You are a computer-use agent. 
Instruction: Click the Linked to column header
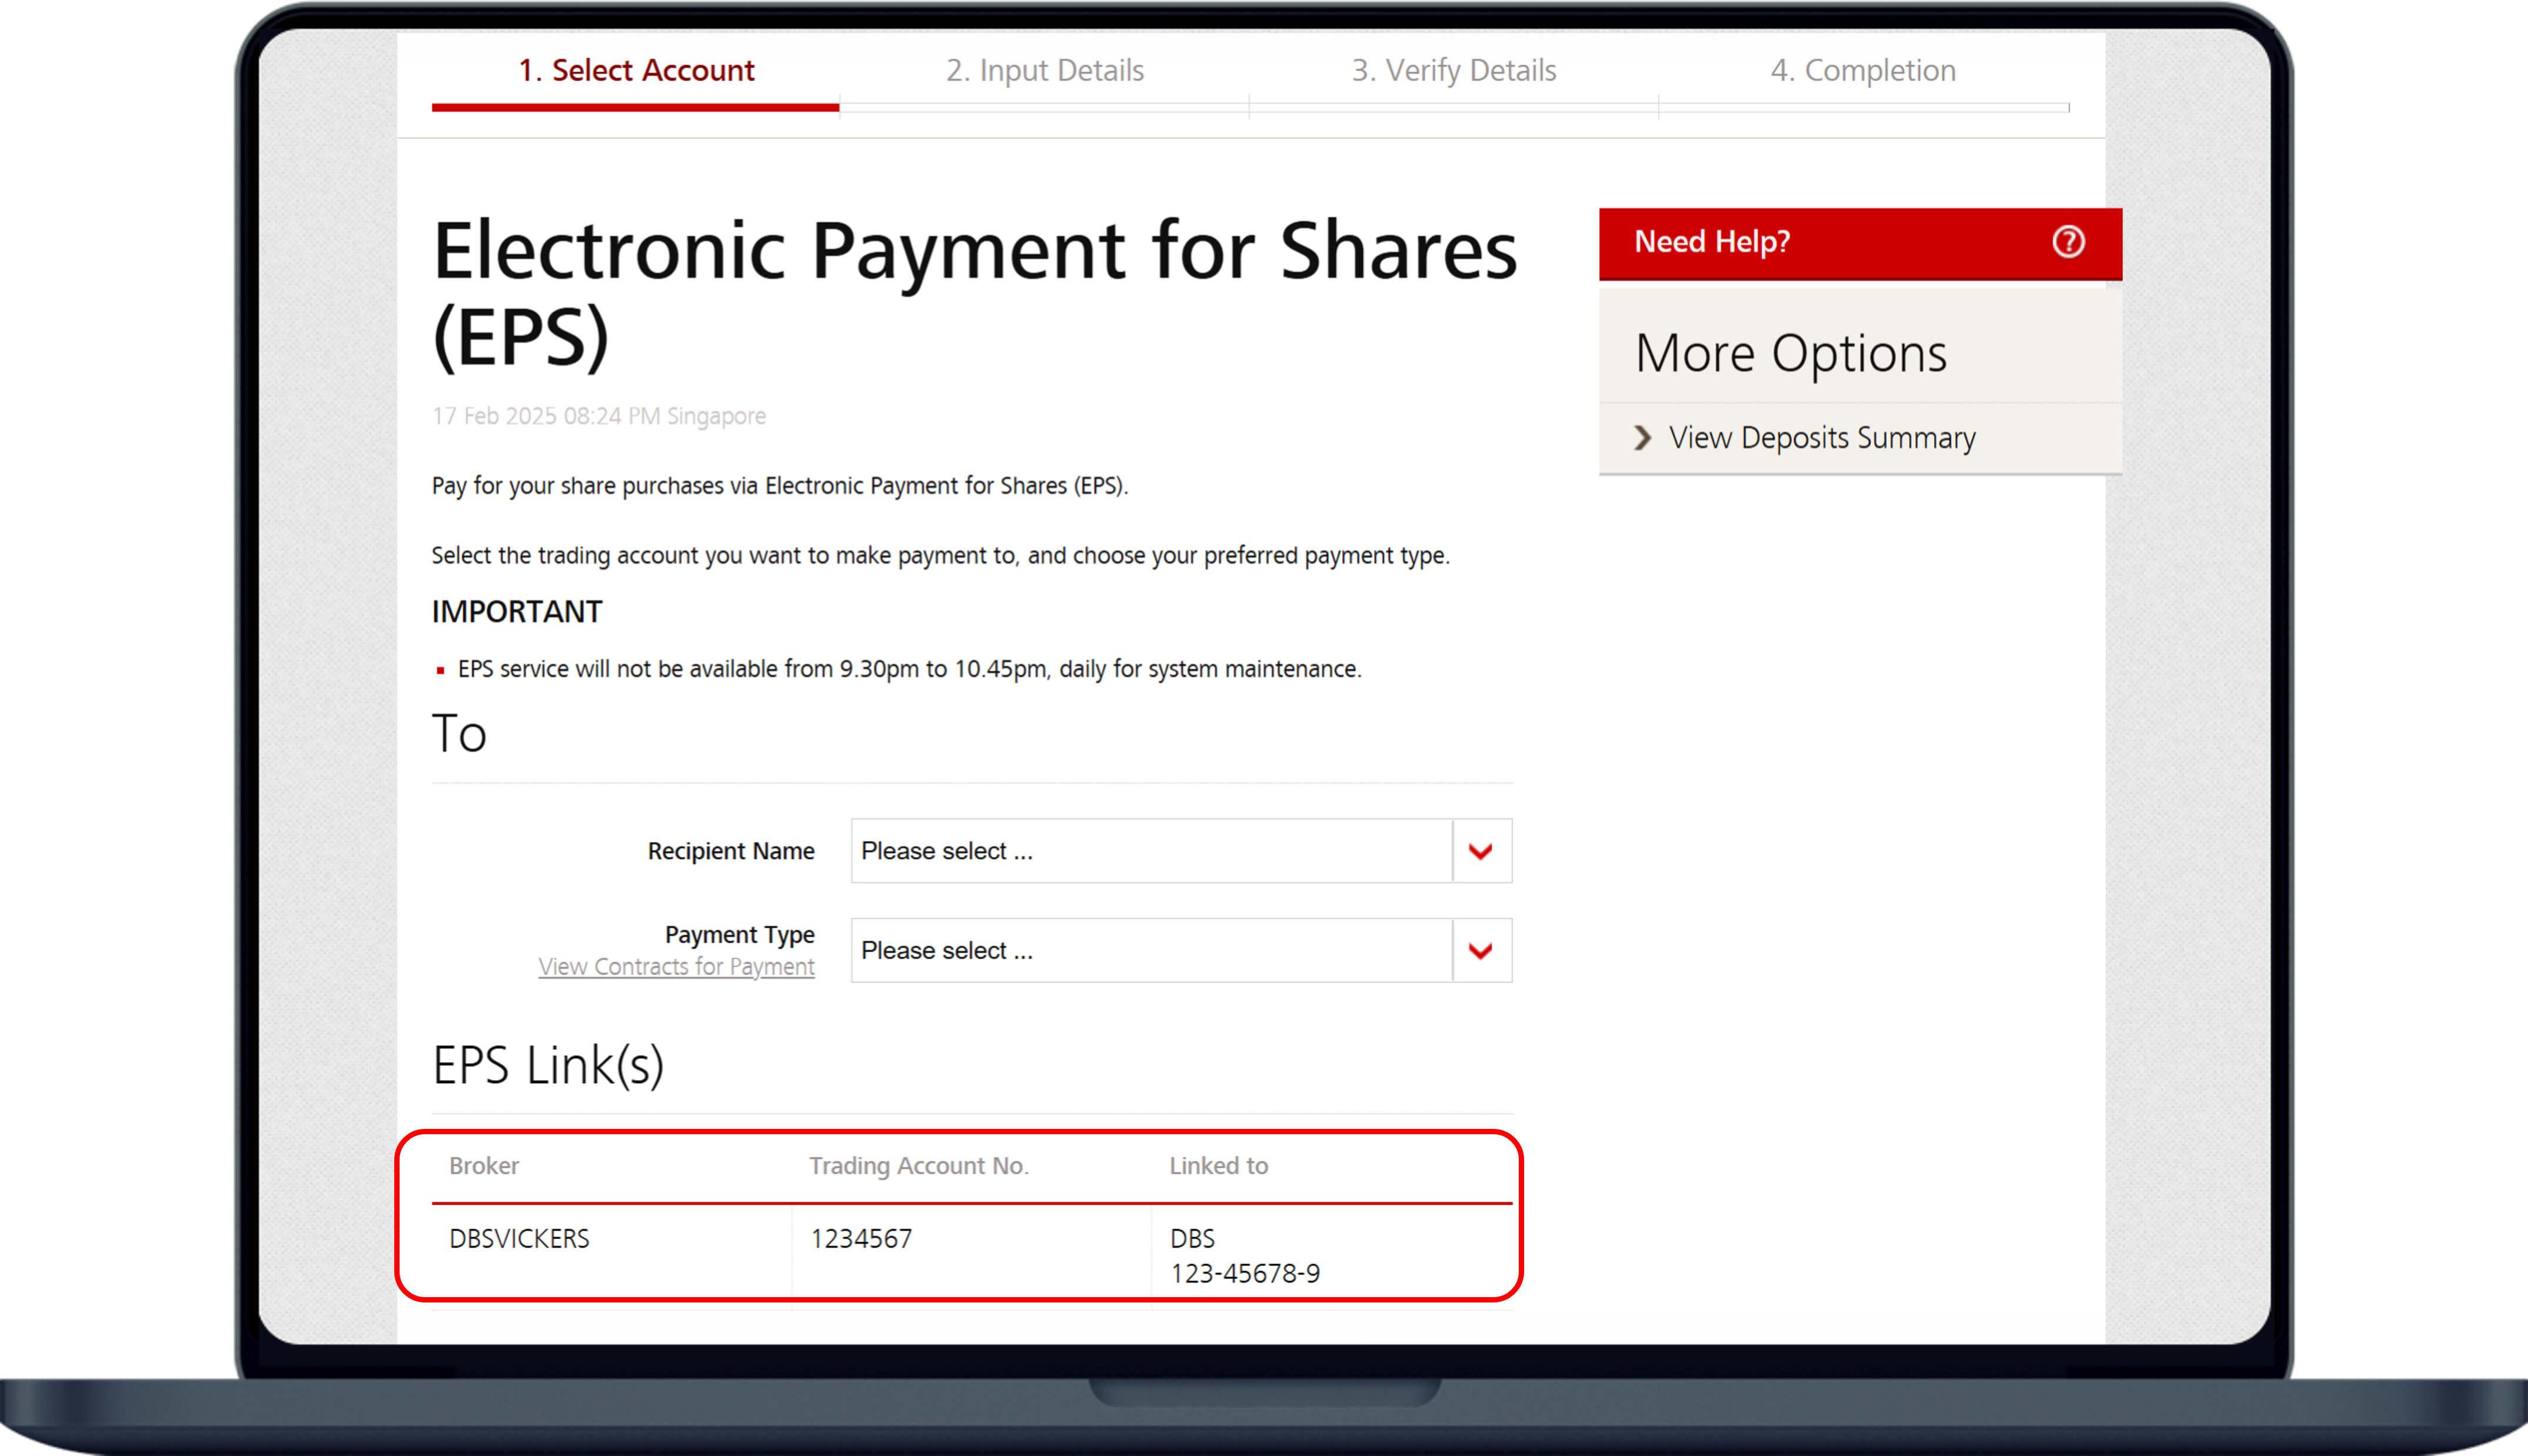(x=1219, y=1166)
